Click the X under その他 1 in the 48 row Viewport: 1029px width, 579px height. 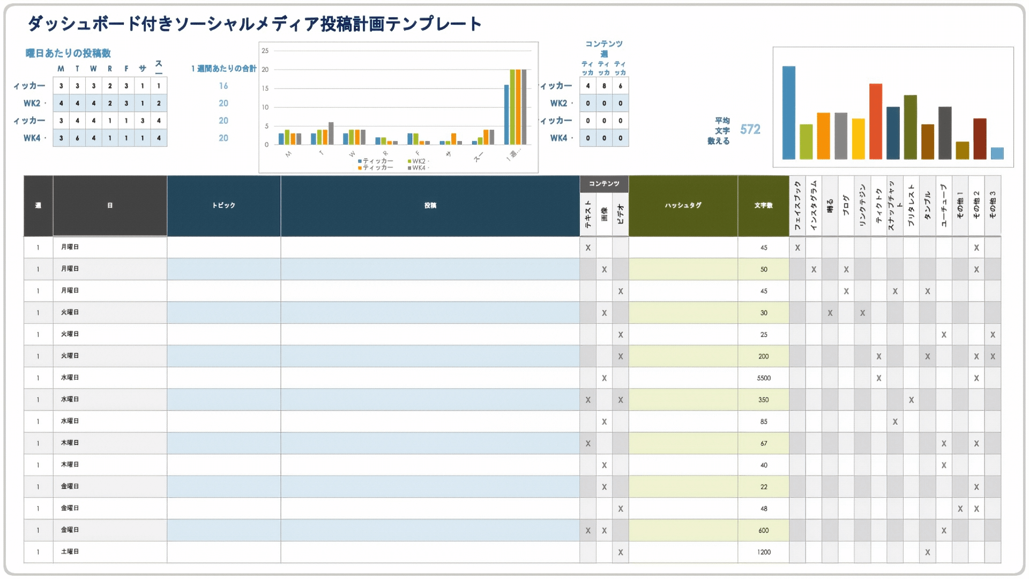tap(960, 509)
